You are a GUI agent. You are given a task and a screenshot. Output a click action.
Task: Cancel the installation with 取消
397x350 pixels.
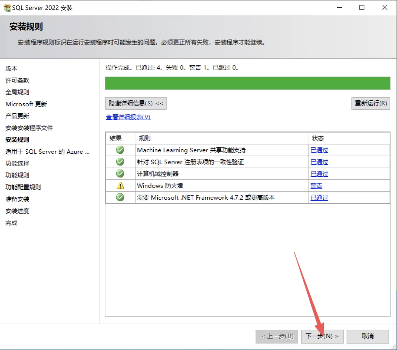pos(368,336)
